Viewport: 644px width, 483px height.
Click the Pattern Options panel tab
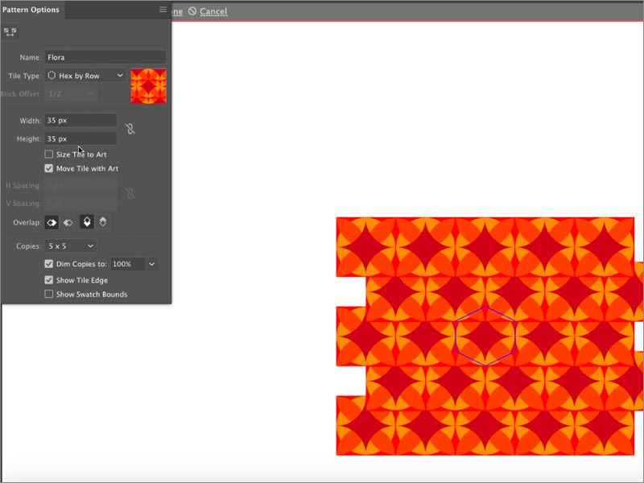tap(30, 10)
